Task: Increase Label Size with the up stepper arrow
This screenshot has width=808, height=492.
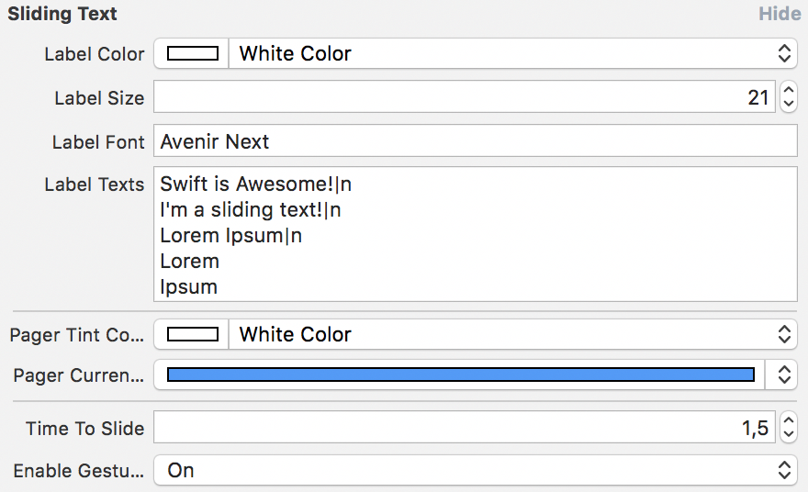Action: coord(788,90)
